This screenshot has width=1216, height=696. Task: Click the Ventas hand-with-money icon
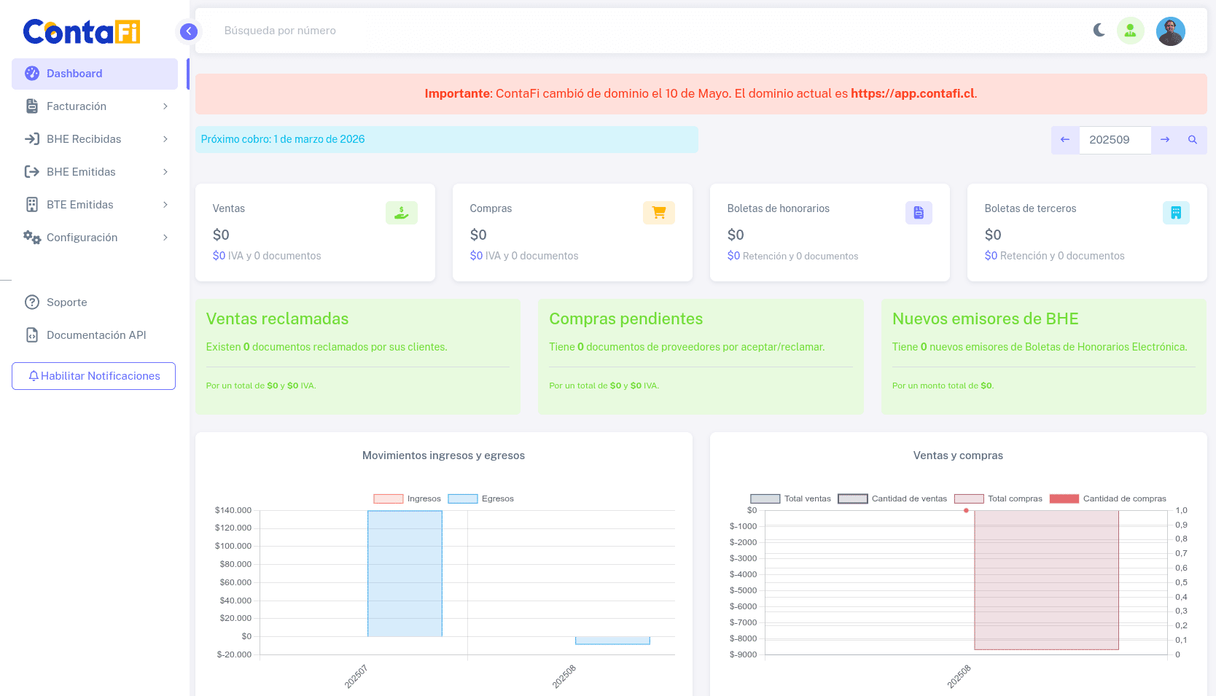(401, 213)
